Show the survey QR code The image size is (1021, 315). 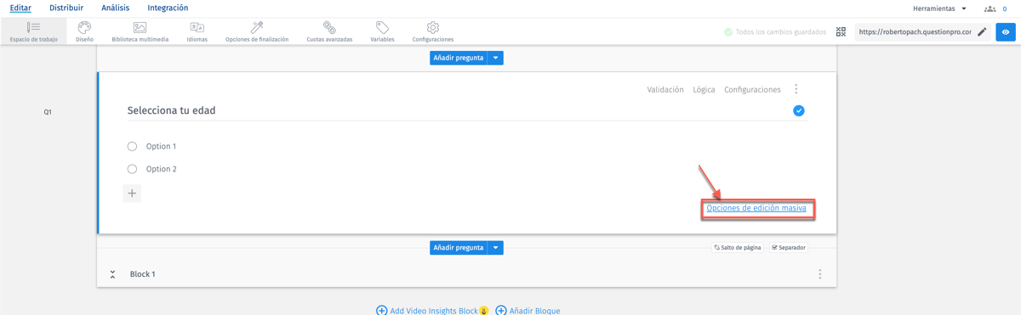[841, 32]
